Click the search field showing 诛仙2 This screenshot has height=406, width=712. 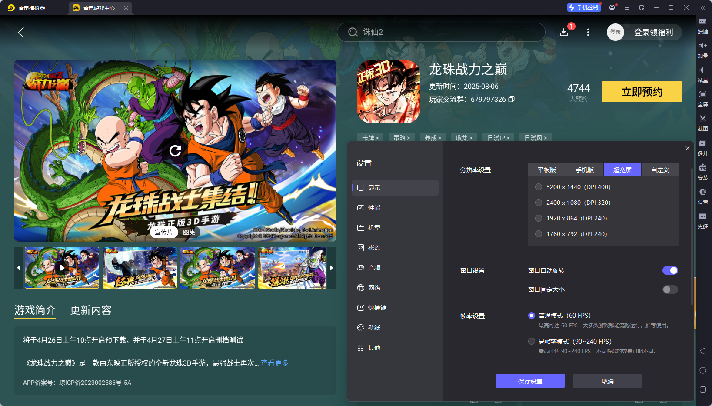pyautogui.click(x=441, y=32)
